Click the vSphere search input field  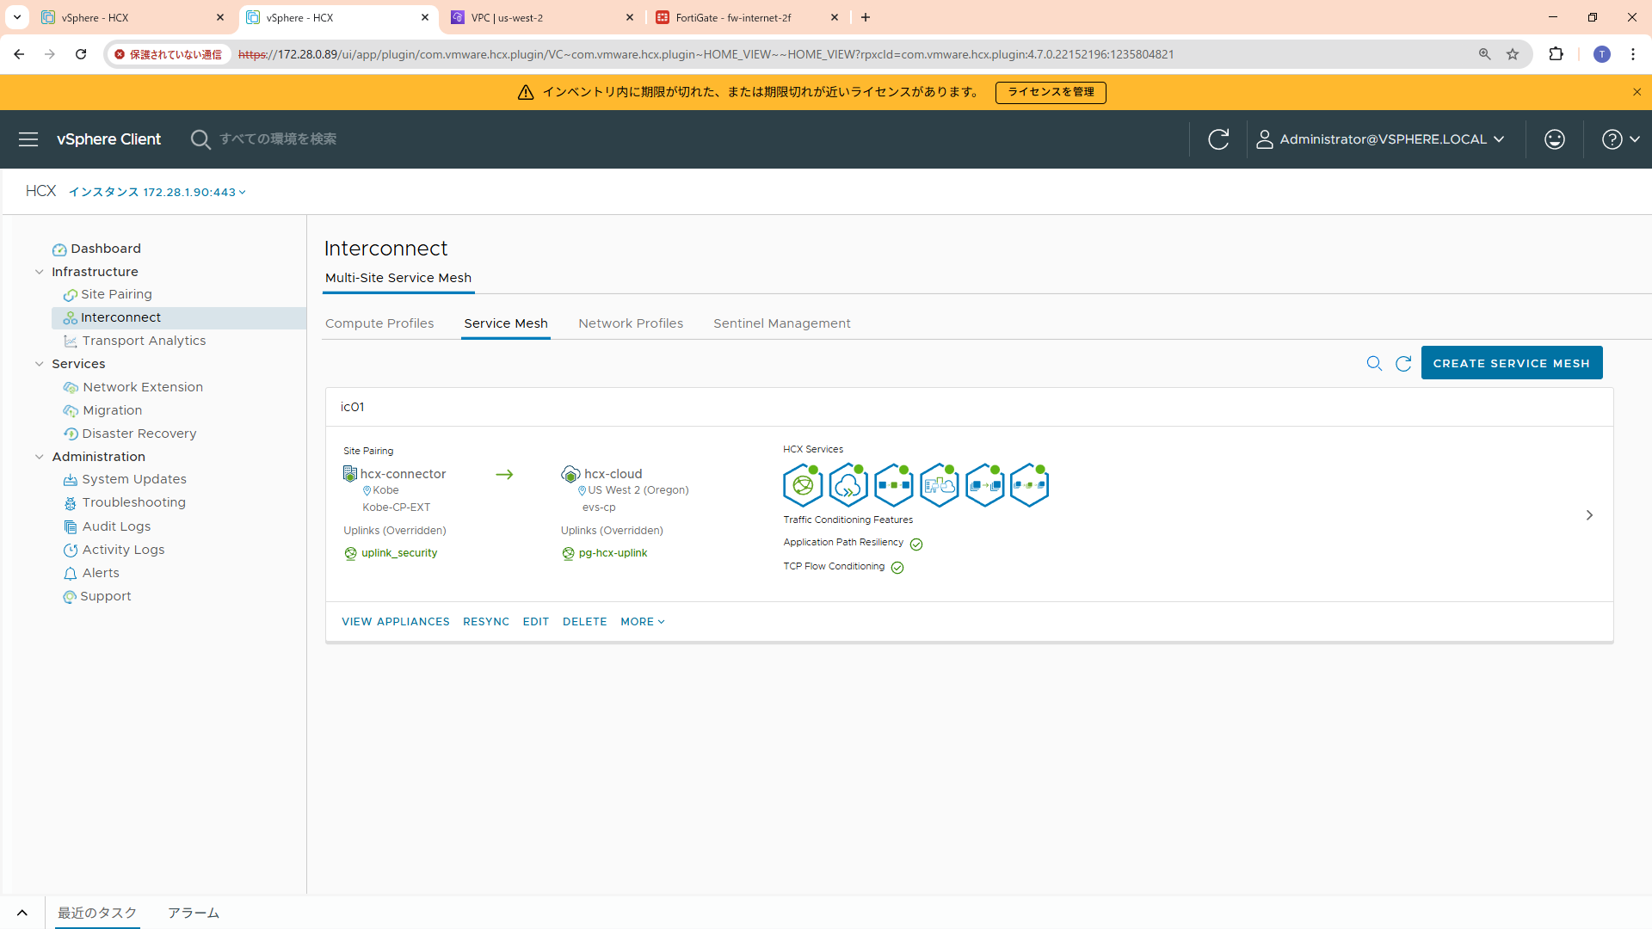(x=278, y=139)
